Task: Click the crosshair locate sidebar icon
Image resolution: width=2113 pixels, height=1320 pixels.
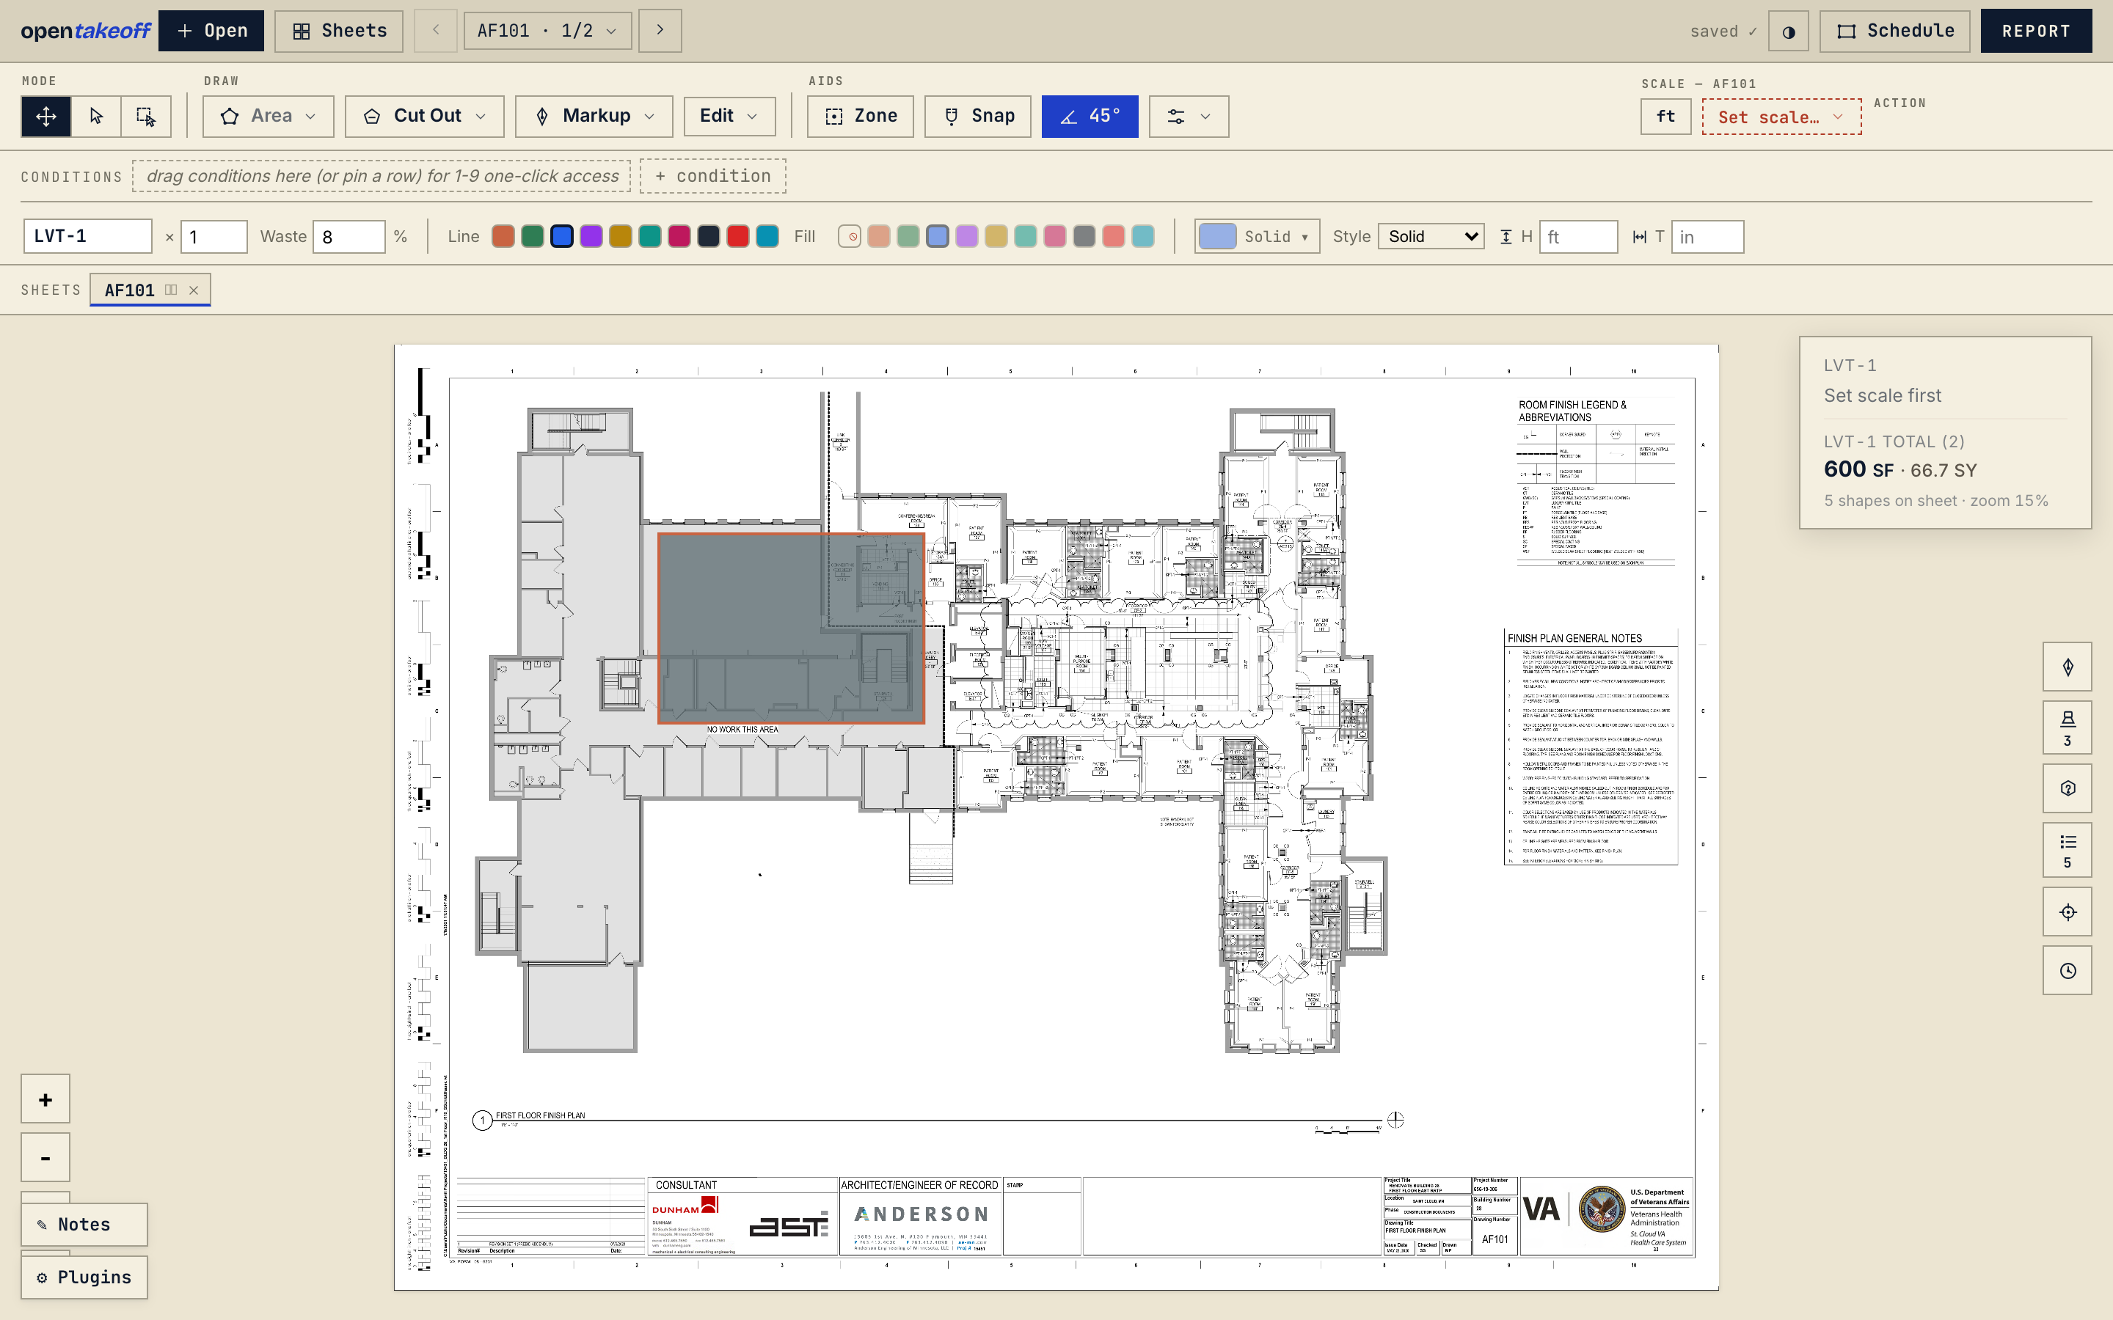Action: click(2068, 912)
